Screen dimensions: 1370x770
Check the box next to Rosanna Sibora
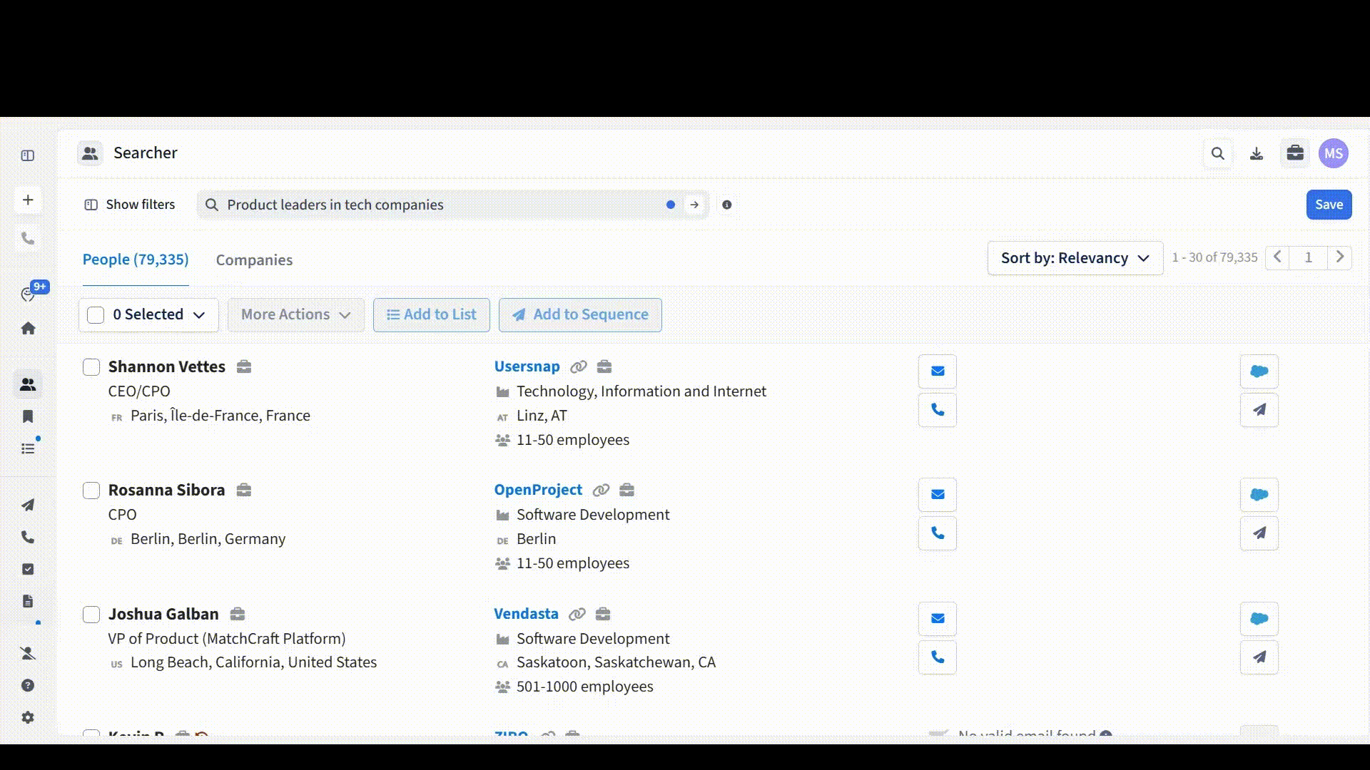point(91,491)
